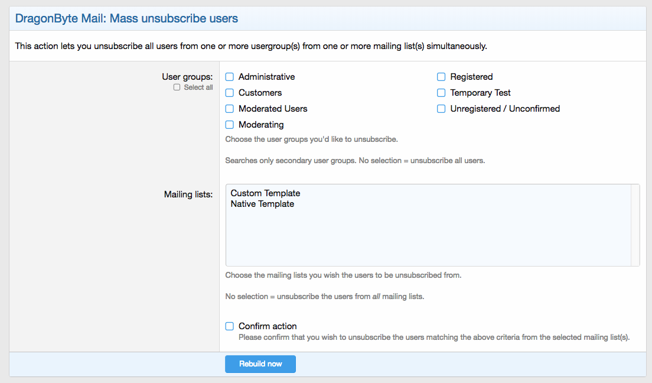Toggle the small Select all checkbox

click(x=177, y=87)
